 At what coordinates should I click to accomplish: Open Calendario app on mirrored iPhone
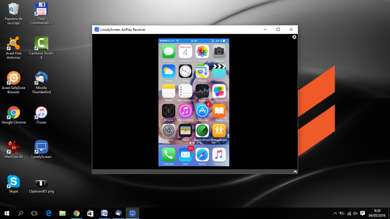click(185, 51)
